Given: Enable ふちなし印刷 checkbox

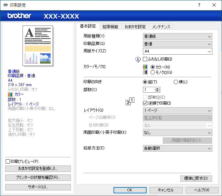Looking at the screenshot, I should click(145, 59).
